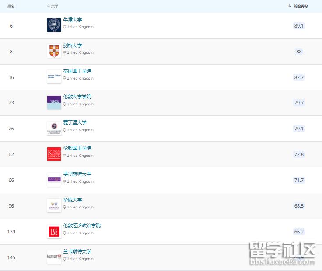This screenshot has height=271, width=322.
Task: Open the 伦敦经济政治学院 link
Action: (81, 226)
